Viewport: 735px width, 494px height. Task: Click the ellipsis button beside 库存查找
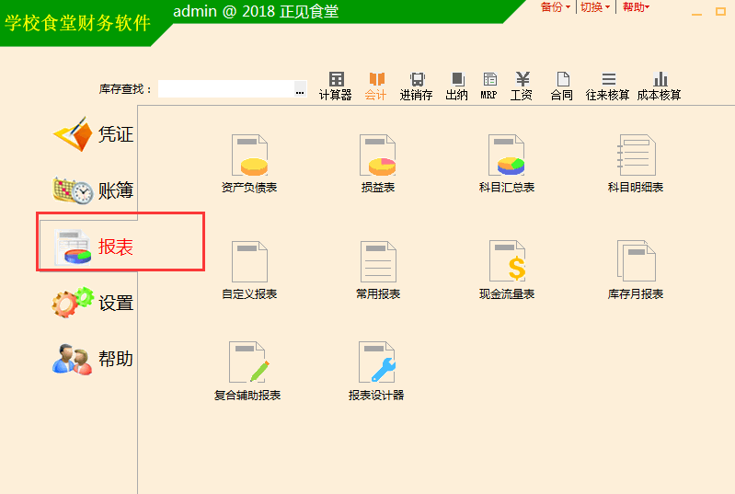coord(300,88)
